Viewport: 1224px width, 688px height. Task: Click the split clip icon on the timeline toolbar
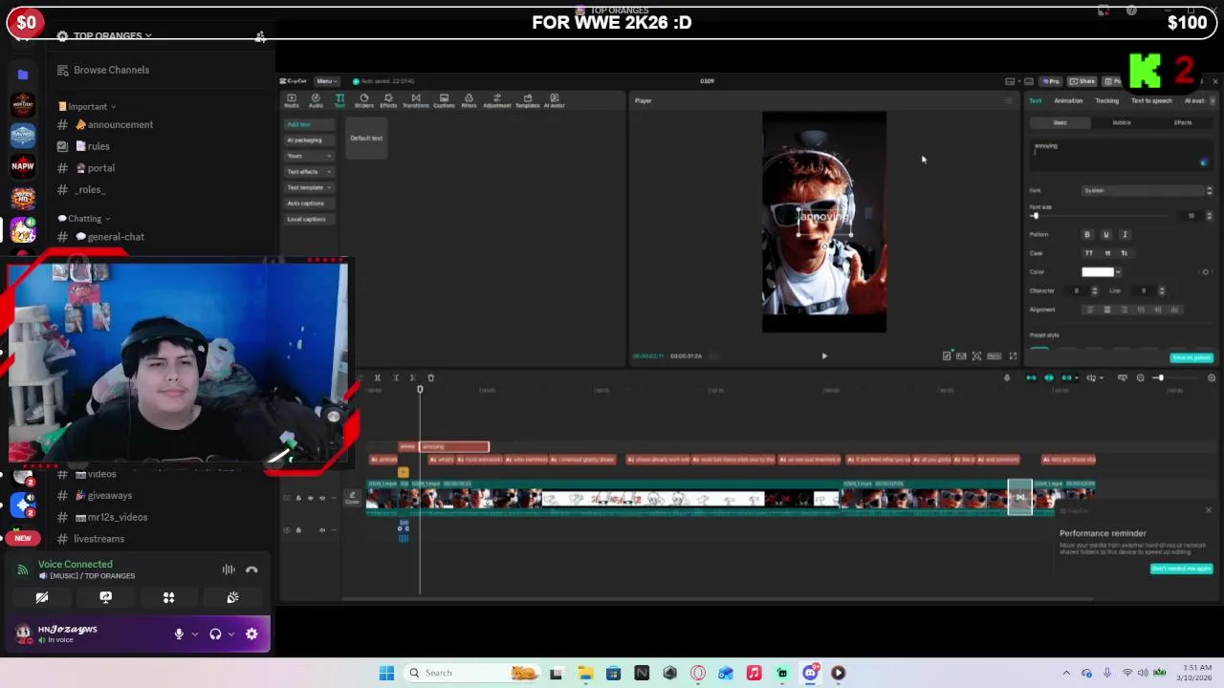pyautogui.click(x=377, y=377)
